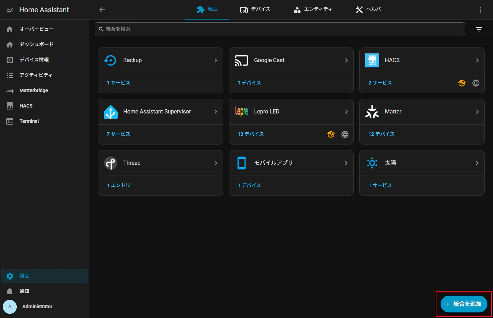Click the settings gear icon in sidebar
The image size is (493, 318).
point(10,276)
